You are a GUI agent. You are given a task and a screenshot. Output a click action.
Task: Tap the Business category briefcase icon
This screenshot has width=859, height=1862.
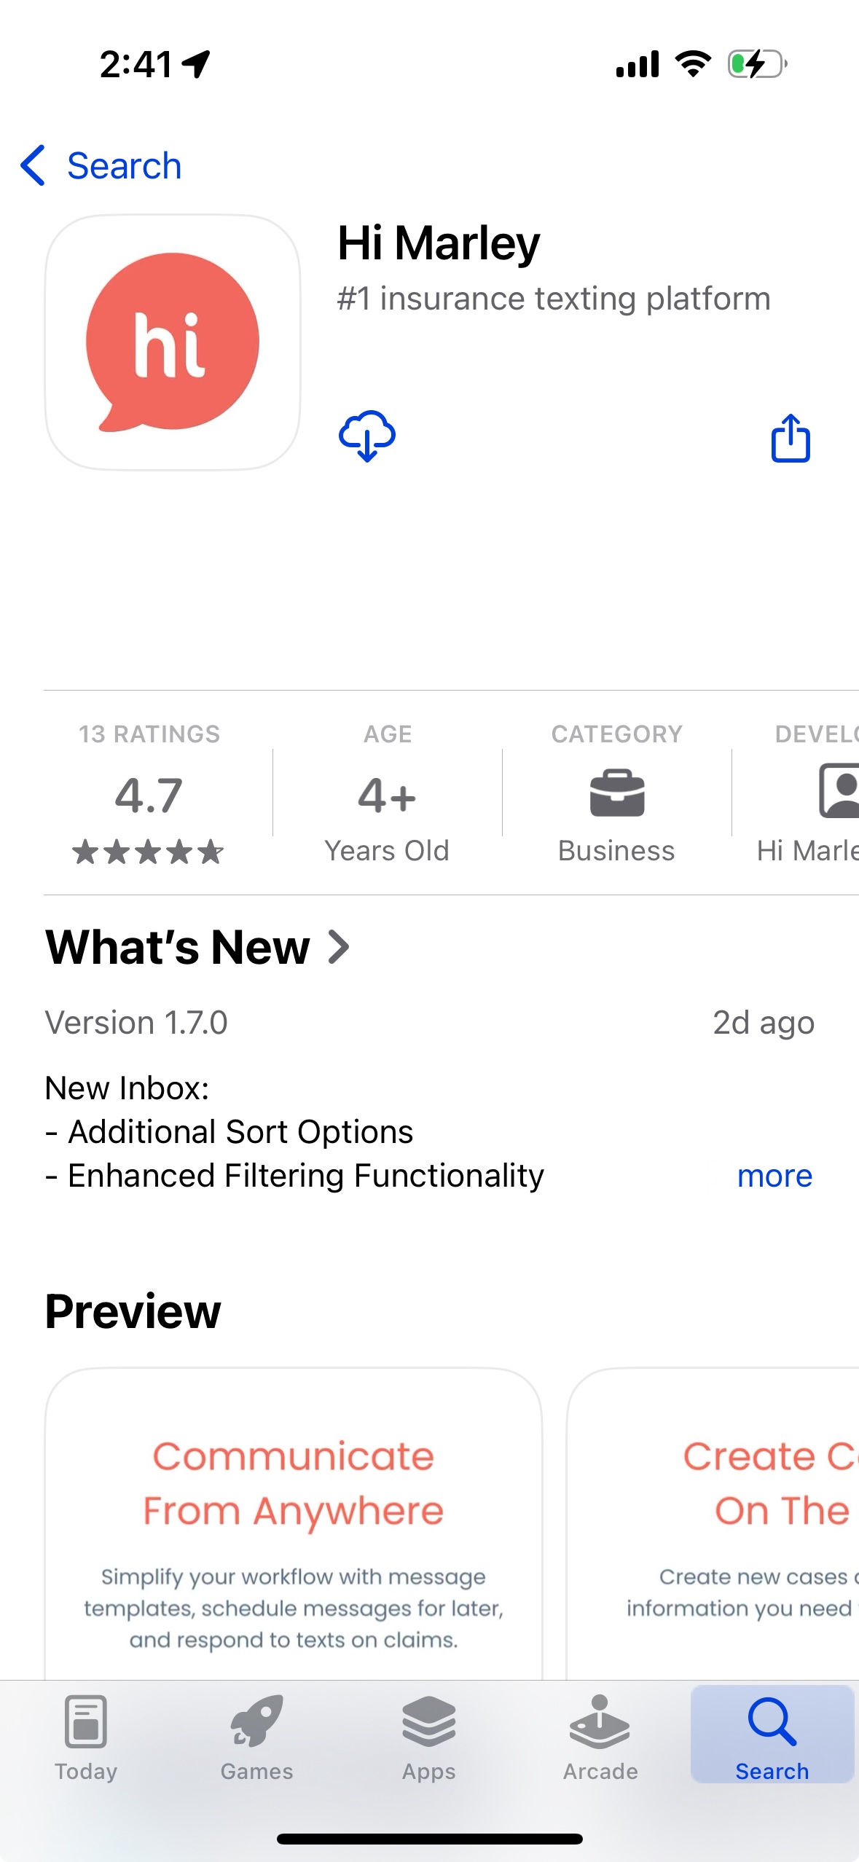[616, 793]
